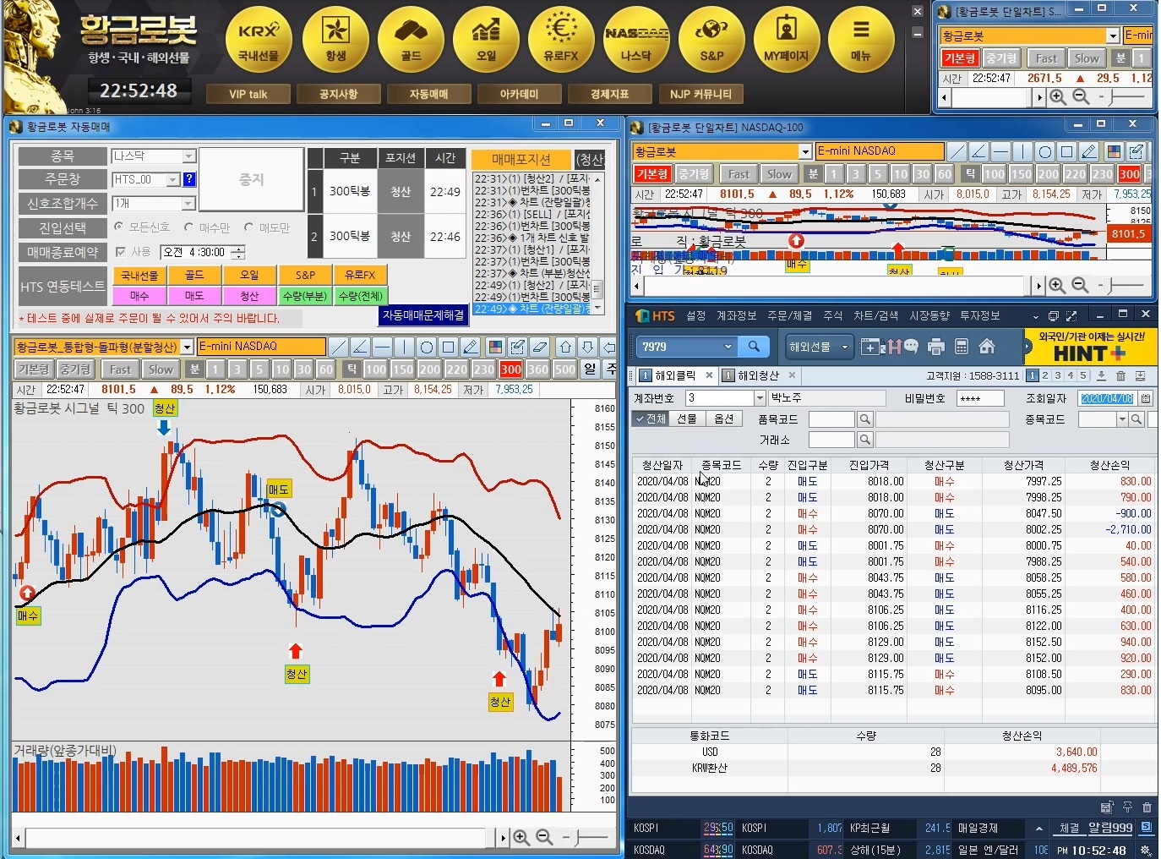The width and height of the screenshot is (1161, 859).
Task: Open the 항셍 round button
Action: tap(335, 40)
